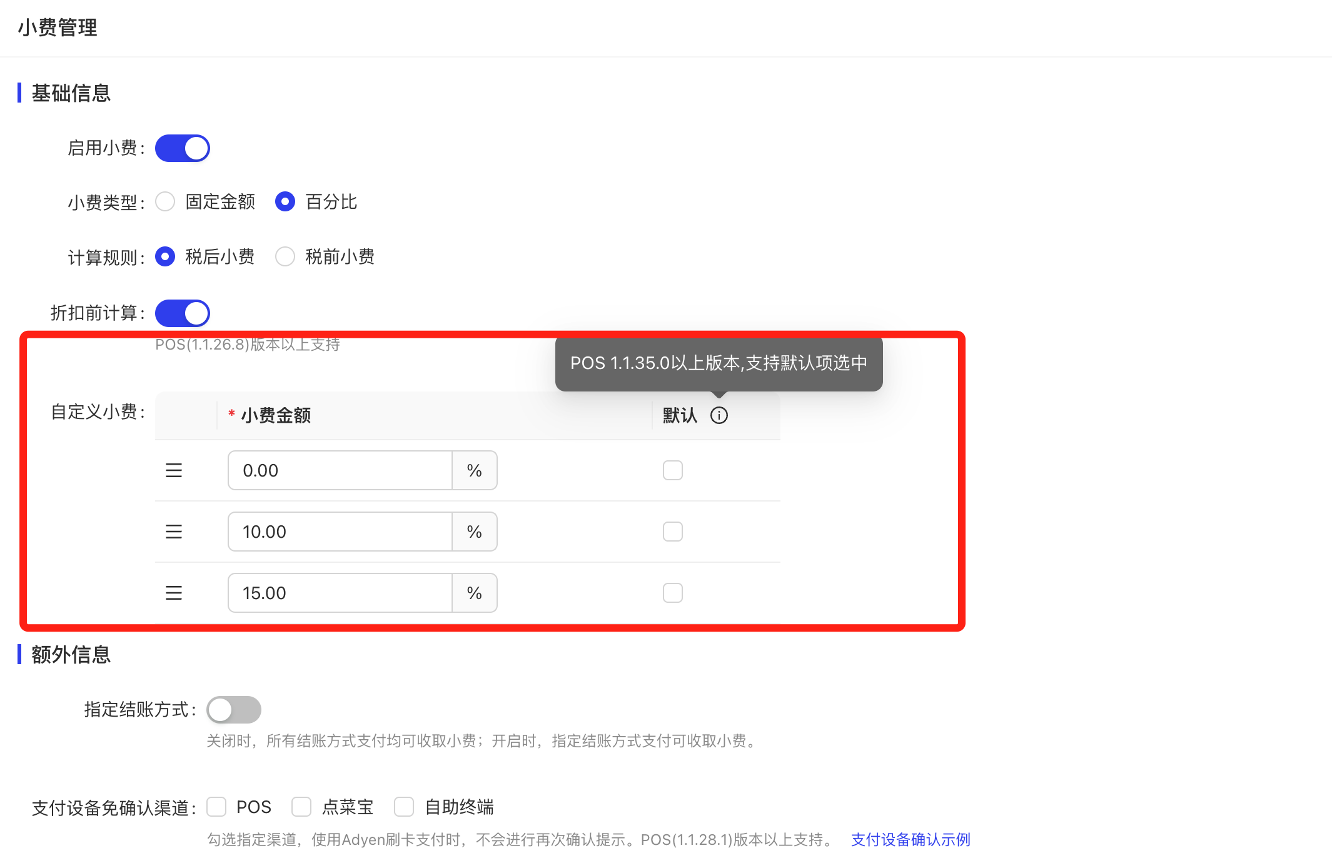Click drag handle icon of 0.00 row

tap(174, 470)
